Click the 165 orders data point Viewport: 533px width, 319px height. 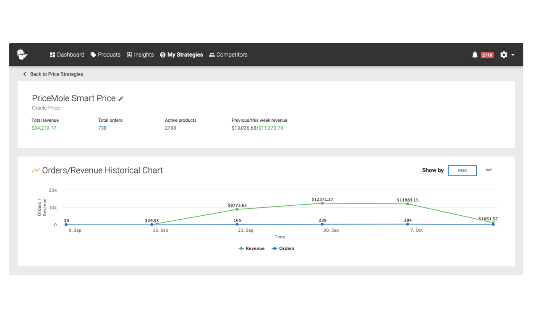point(237,224)
